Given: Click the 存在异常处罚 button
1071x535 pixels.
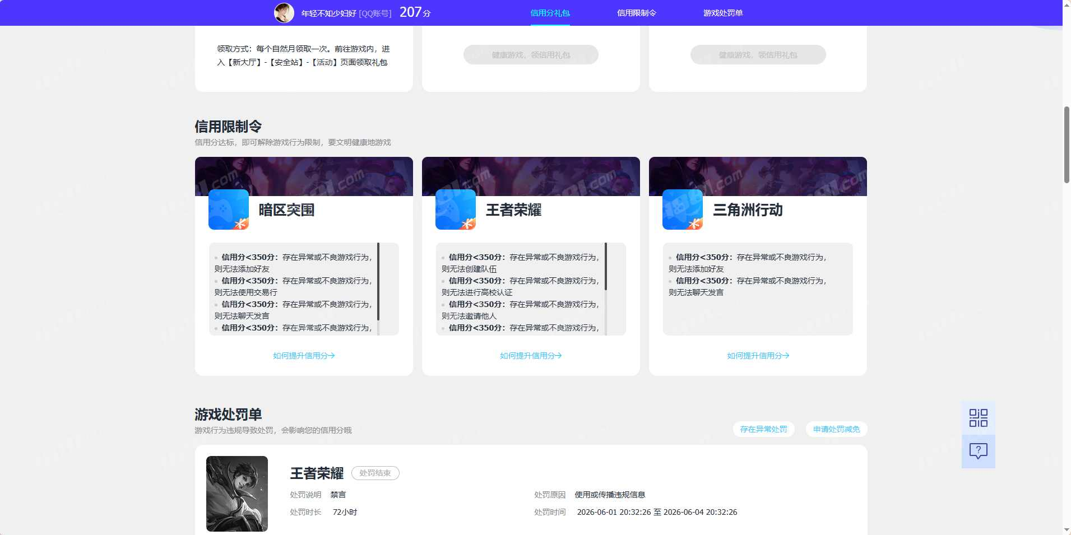Looking at the screenshot, I should click(763, 429).
